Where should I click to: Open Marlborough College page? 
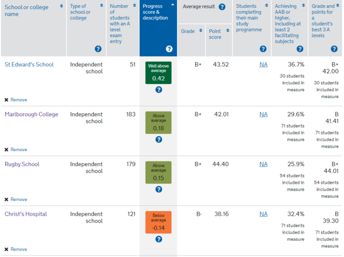tap(32, 114)
